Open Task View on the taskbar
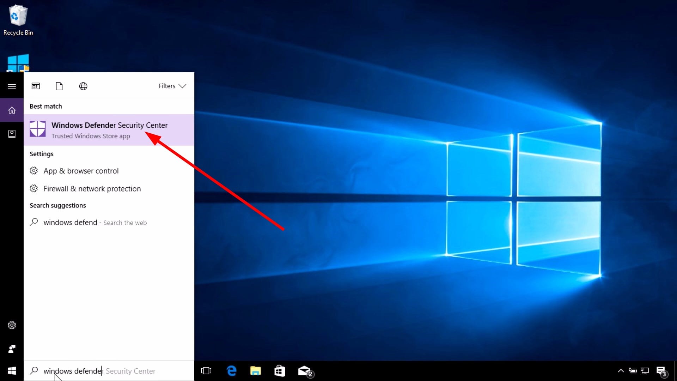This screenshot has width=677, height=381. (x=206, y=371)
